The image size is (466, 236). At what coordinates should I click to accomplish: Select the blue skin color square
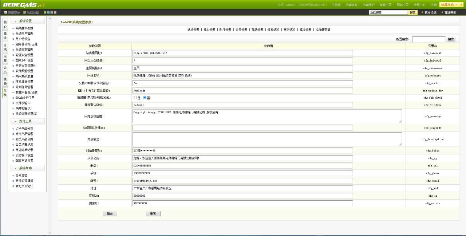[48, 12]
